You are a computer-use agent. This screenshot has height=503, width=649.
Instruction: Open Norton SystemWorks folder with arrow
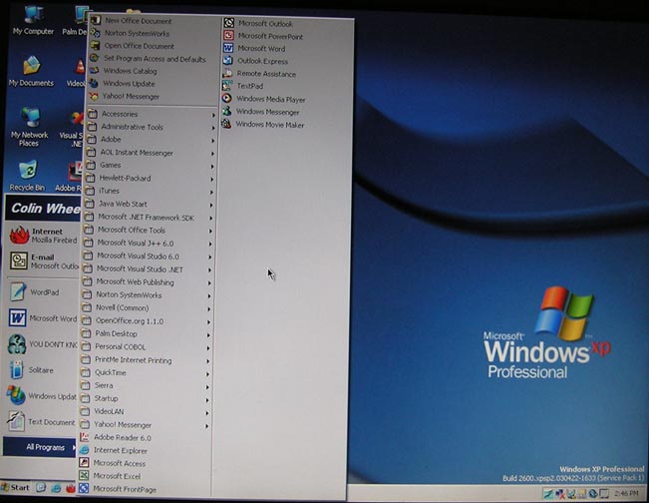(147, 295)
